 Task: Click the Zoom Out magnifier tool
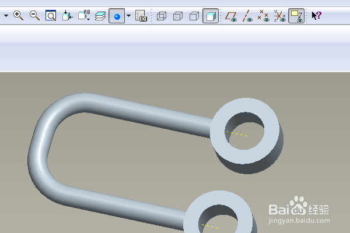[34, 16]
